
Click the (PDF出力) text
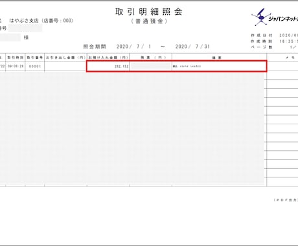(286, 200)
